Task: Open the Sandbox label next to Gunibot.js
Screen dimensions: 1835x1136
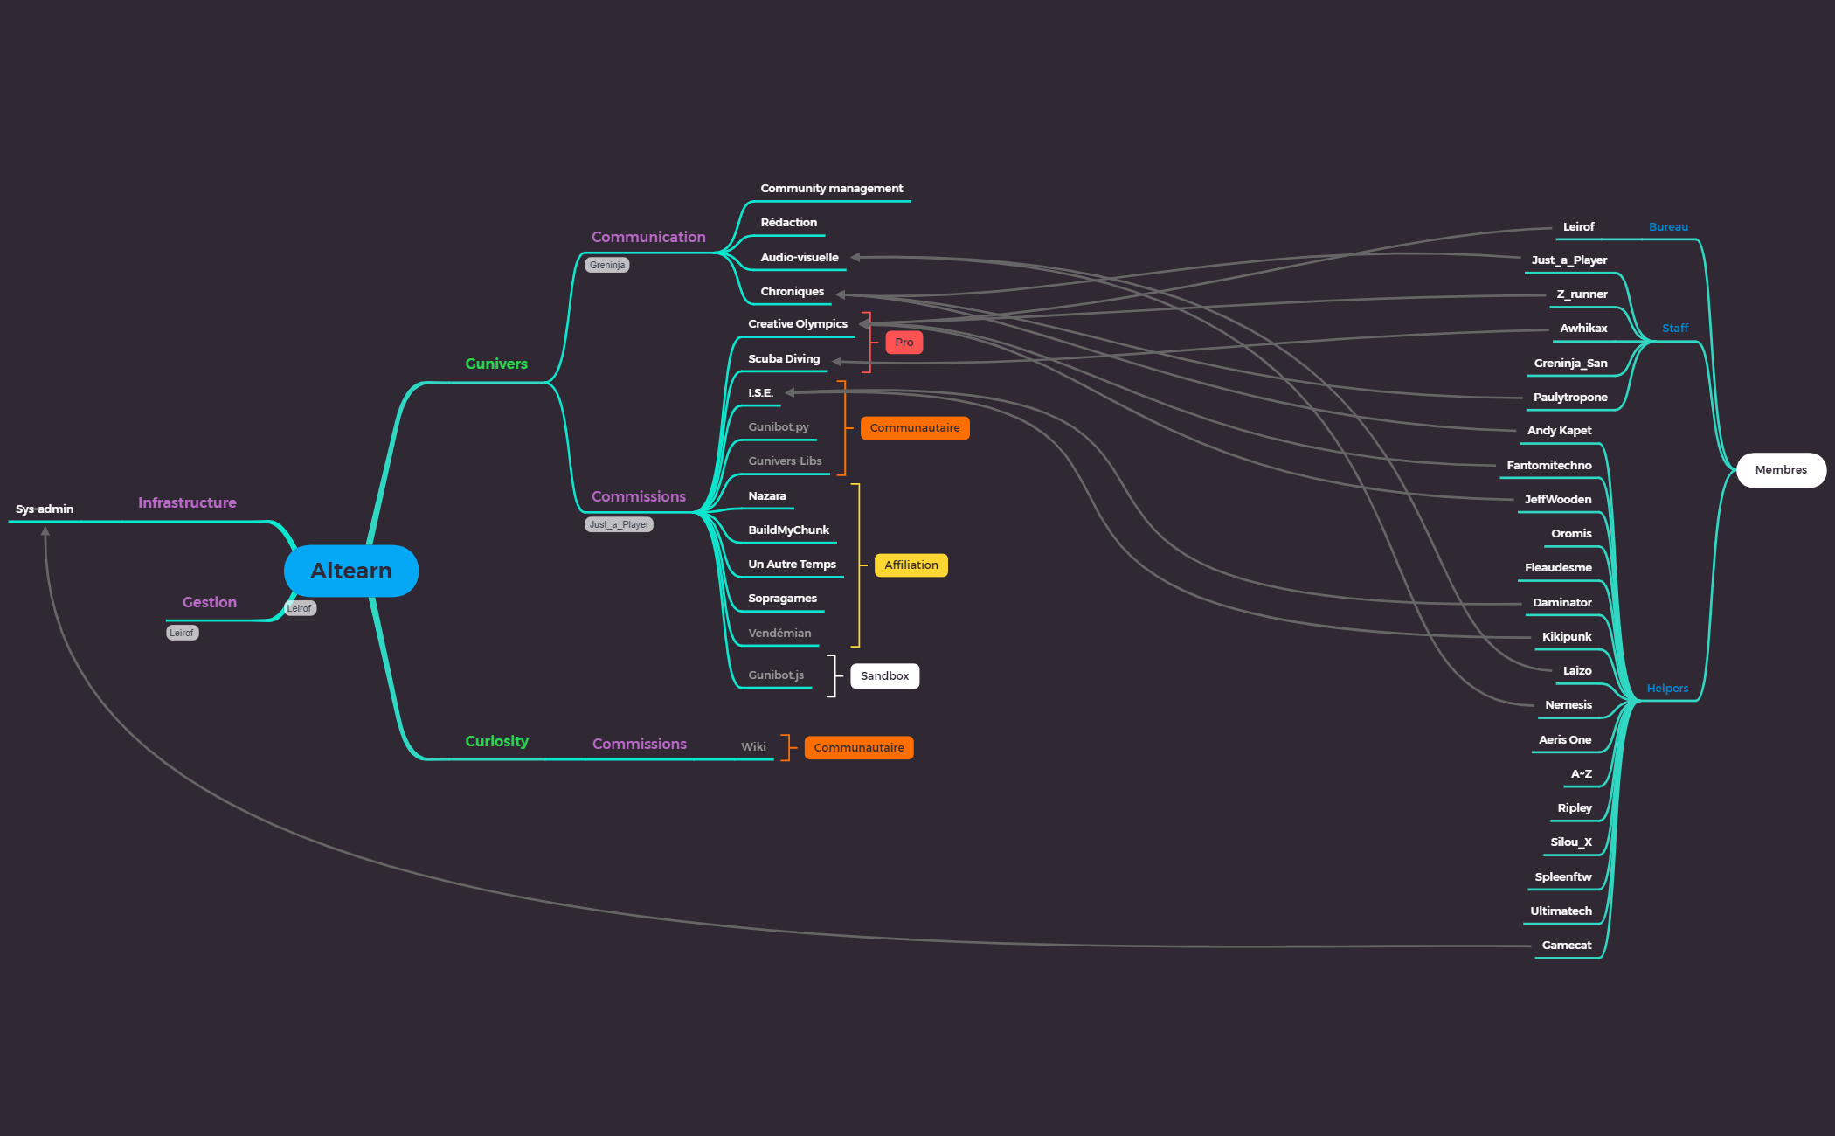Action: pos(884,675)
